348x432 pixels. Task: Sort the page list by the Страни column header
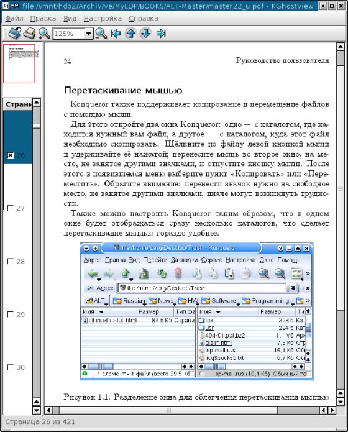point(18,104)
